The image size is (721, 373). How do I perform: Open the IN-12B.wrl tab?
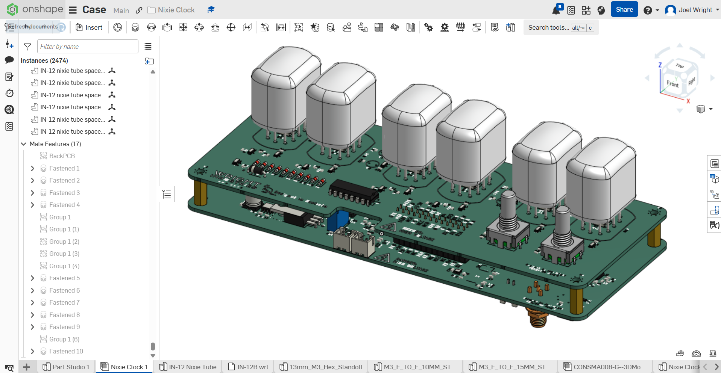(x=248, y=367)
